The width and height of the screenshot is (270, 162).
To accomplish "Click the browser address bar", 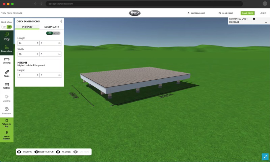I will (x=144, y=4).
